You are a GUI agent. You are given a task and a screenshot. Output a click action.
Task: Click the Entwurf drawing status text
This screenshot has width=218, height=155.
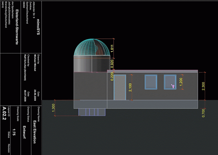point(25,132)
